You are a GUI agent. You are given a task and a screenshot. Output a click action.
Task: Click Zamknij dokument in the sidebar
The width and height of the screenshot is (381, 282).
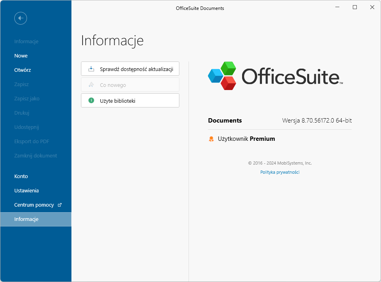click(36, 156)
